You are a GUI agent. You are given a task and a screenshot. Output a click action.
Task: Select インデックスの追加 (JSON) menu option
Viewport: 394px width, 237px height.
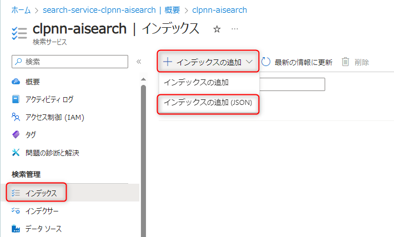click(208, 103)
